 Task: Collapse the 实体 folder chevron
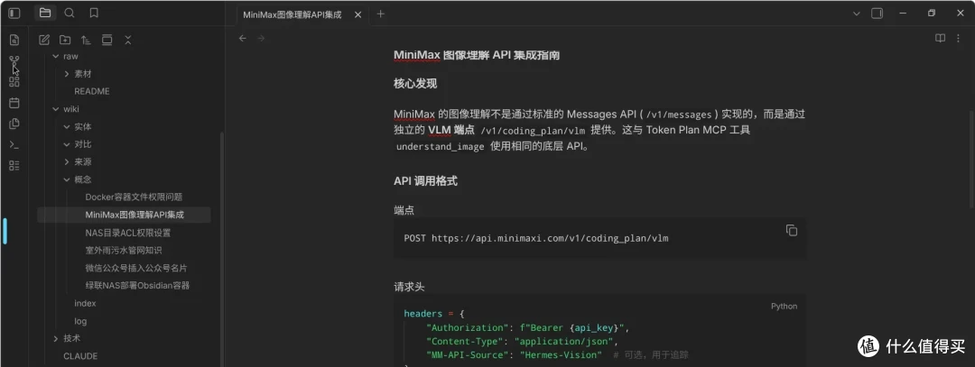pos(67,126)
